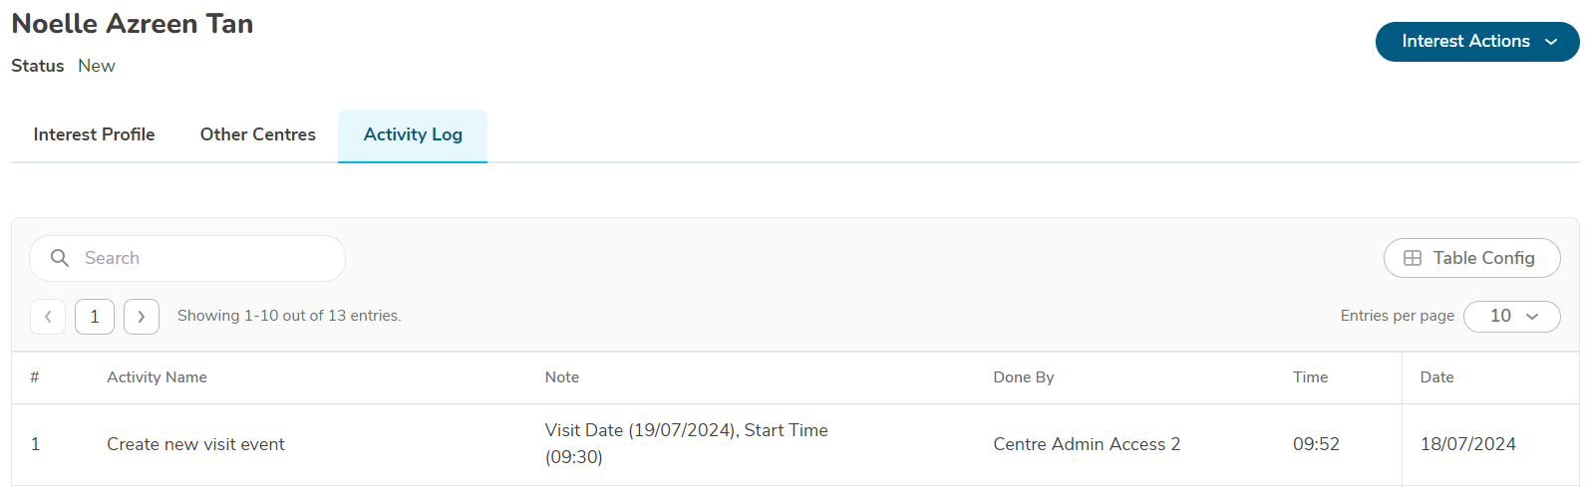Click the grid icon on Table Config
This screenshot has width=1585, height=487.
1412,258
